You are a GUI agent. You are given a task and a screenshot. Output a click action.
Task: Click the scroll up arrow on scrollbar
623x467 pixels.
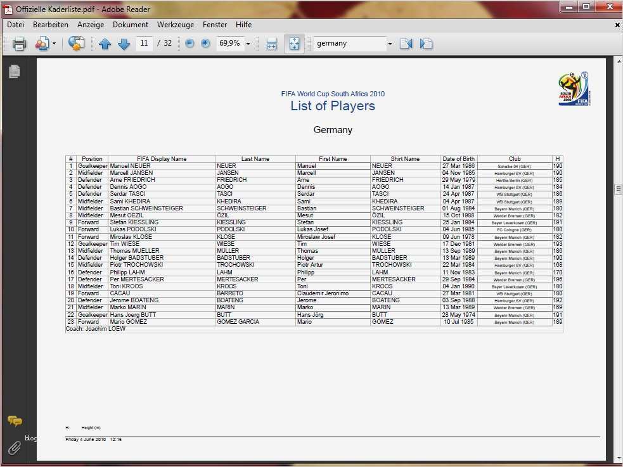tap(619, 62)
